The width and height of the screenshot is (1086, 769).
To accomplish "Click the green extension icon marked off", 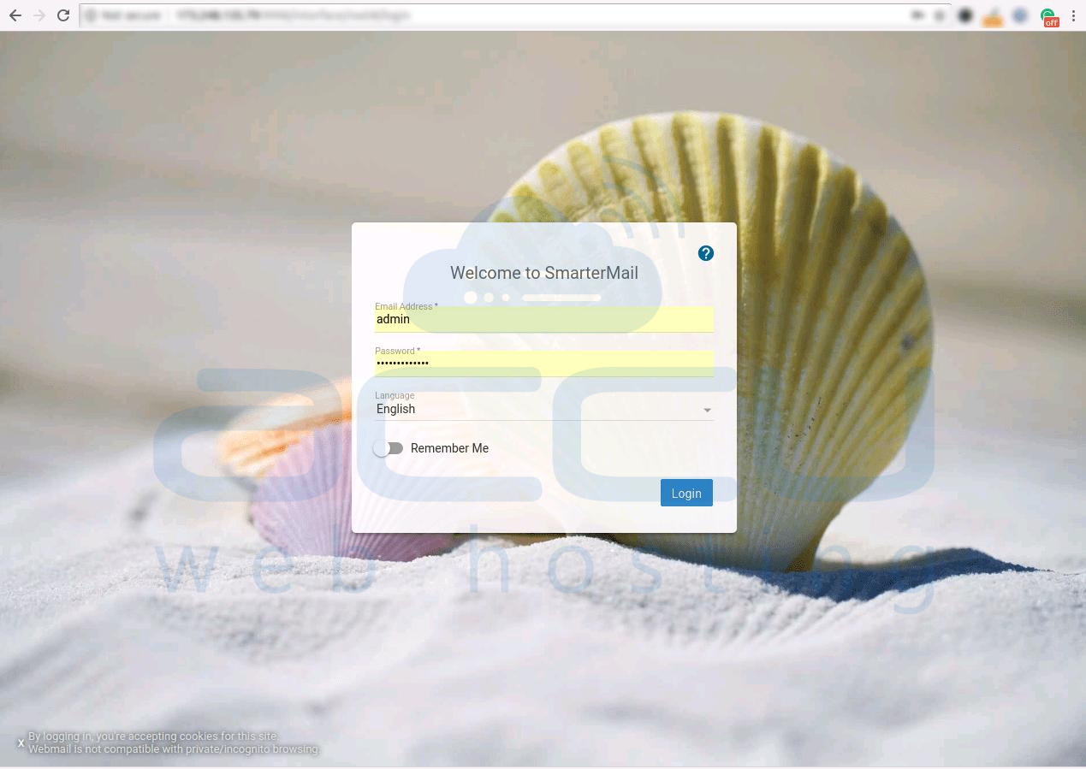I will pyautogui.click(x=1048, y=16).
